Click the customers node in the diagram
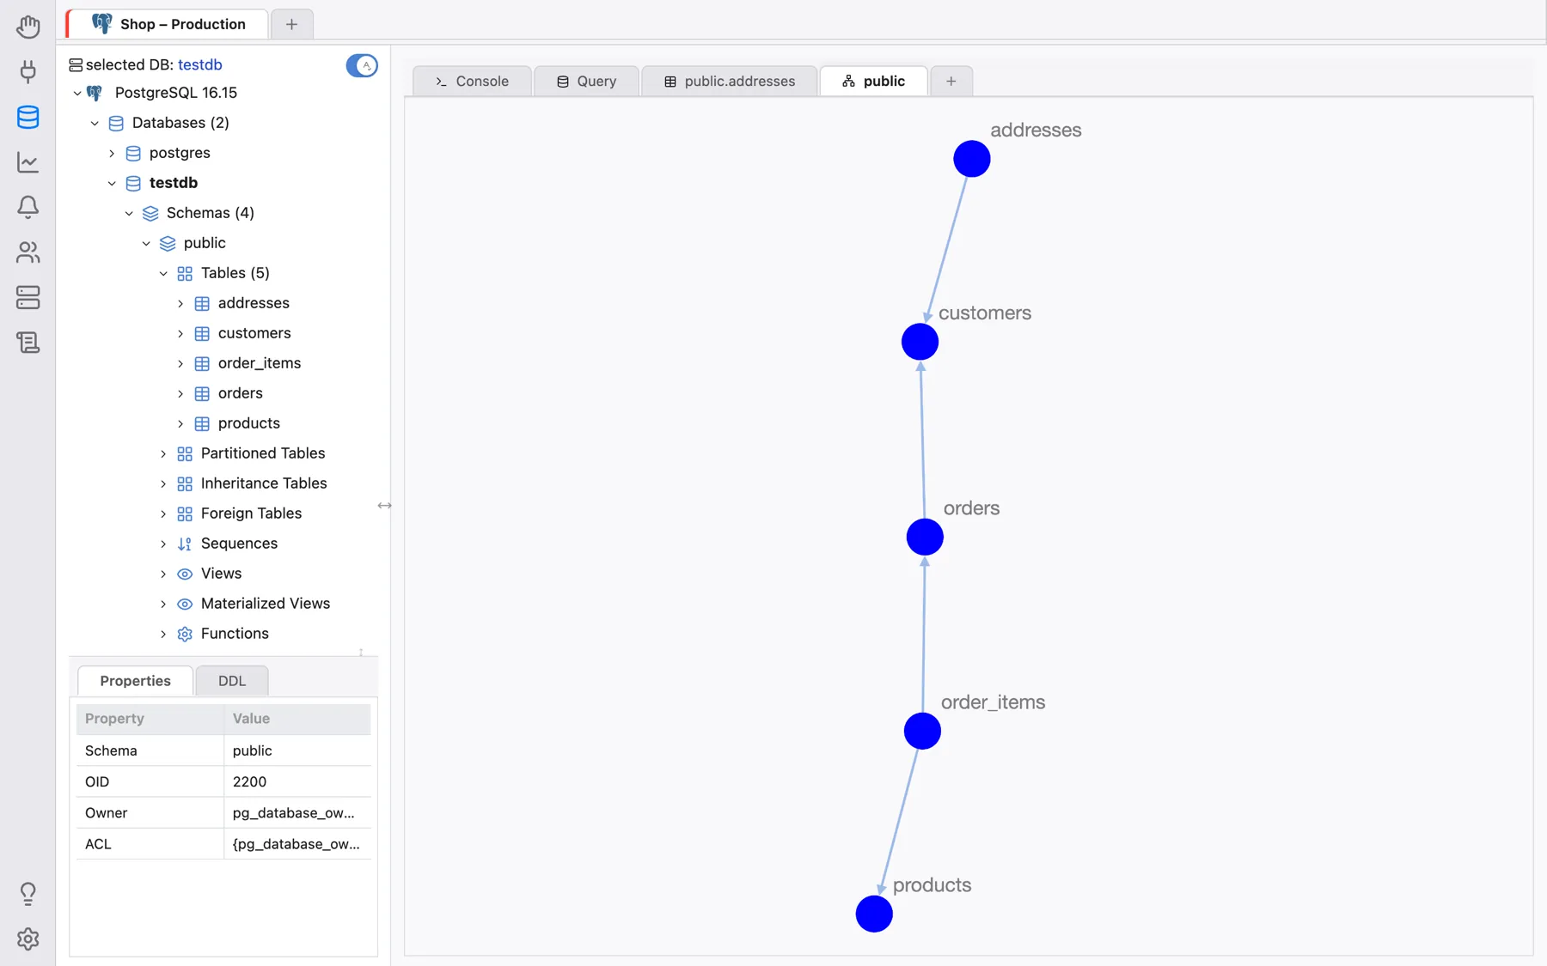This screenshot has width=1547, height=966. pos(920,342)
